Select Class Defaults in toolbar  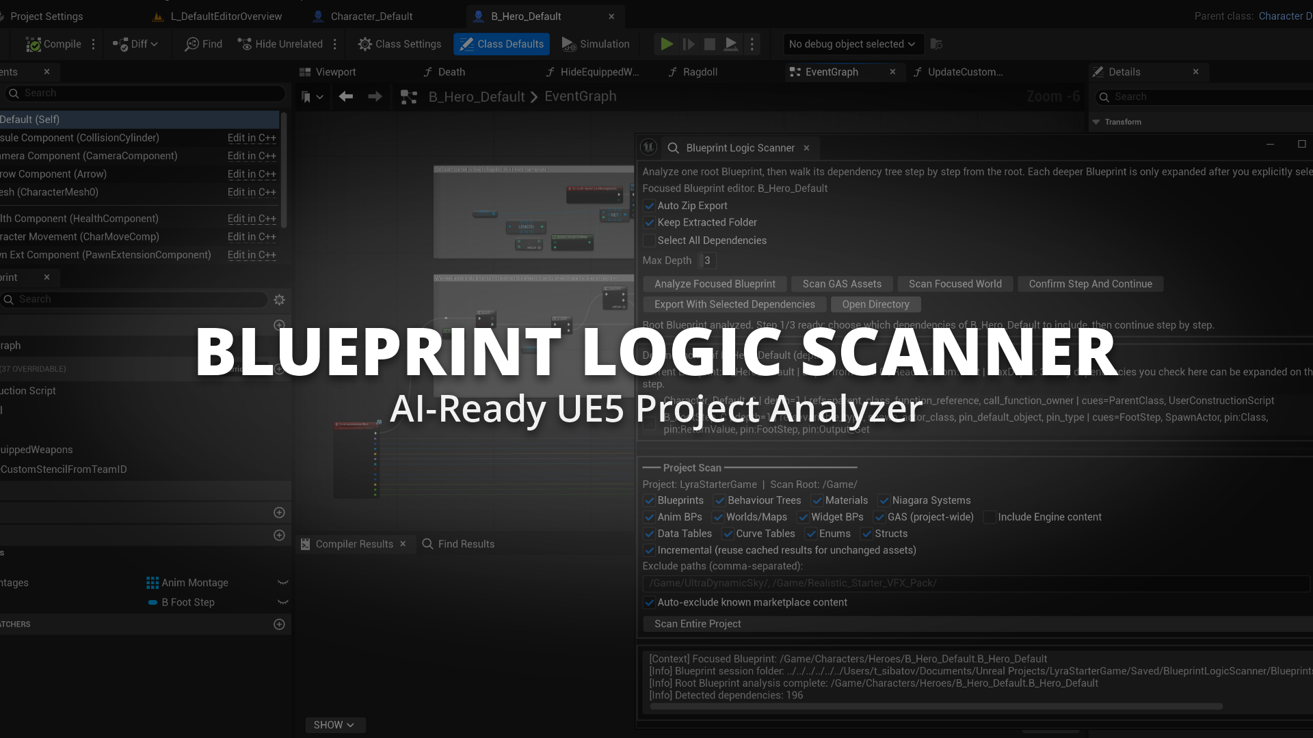pyautogui.click(x=501, y=44)
